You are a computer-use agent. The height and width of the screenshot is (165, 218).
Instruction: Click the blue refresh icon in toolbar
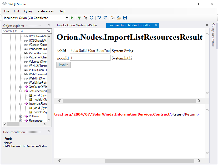click(92, 18)
